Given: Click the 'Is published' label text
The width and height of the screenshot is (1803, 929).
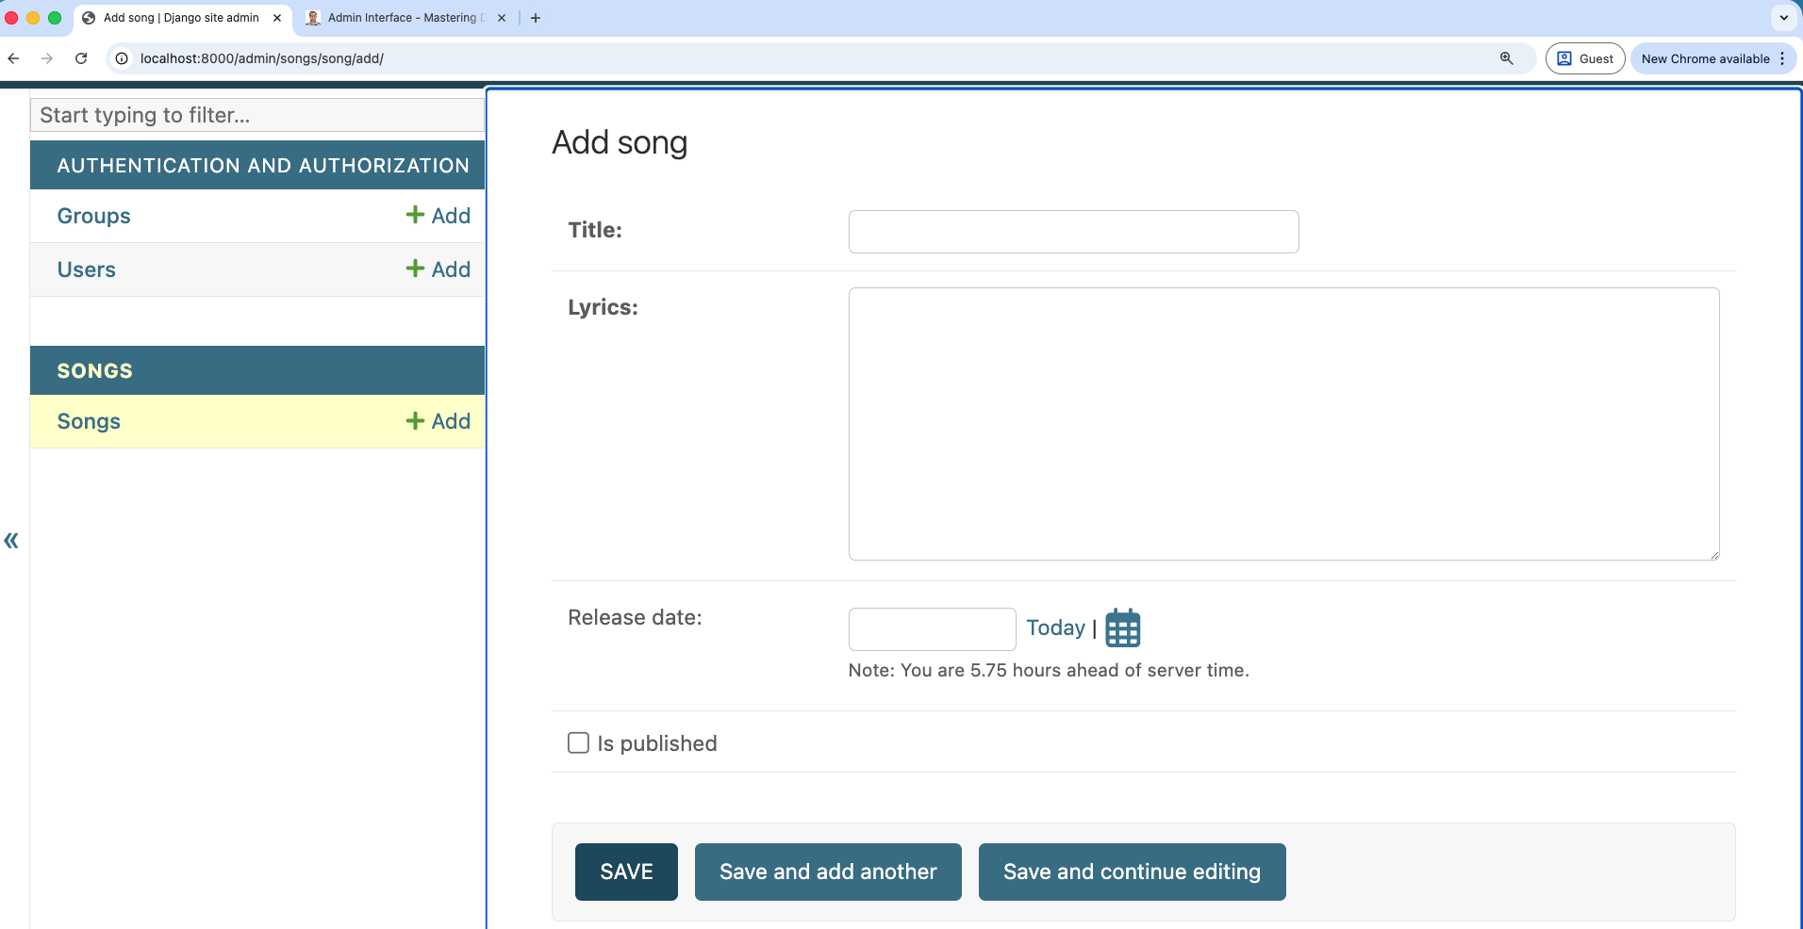Looking at the screenshot, I should [657, 743].
